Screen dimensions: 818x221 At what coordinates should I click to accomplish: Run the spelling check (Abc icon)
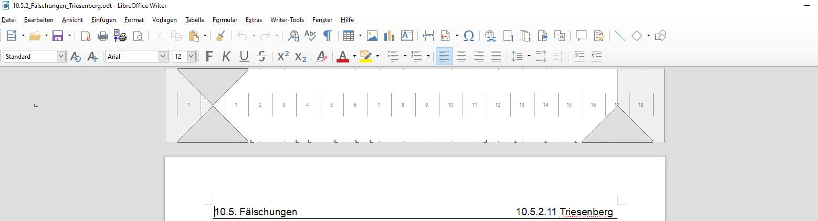coord(310,36)
